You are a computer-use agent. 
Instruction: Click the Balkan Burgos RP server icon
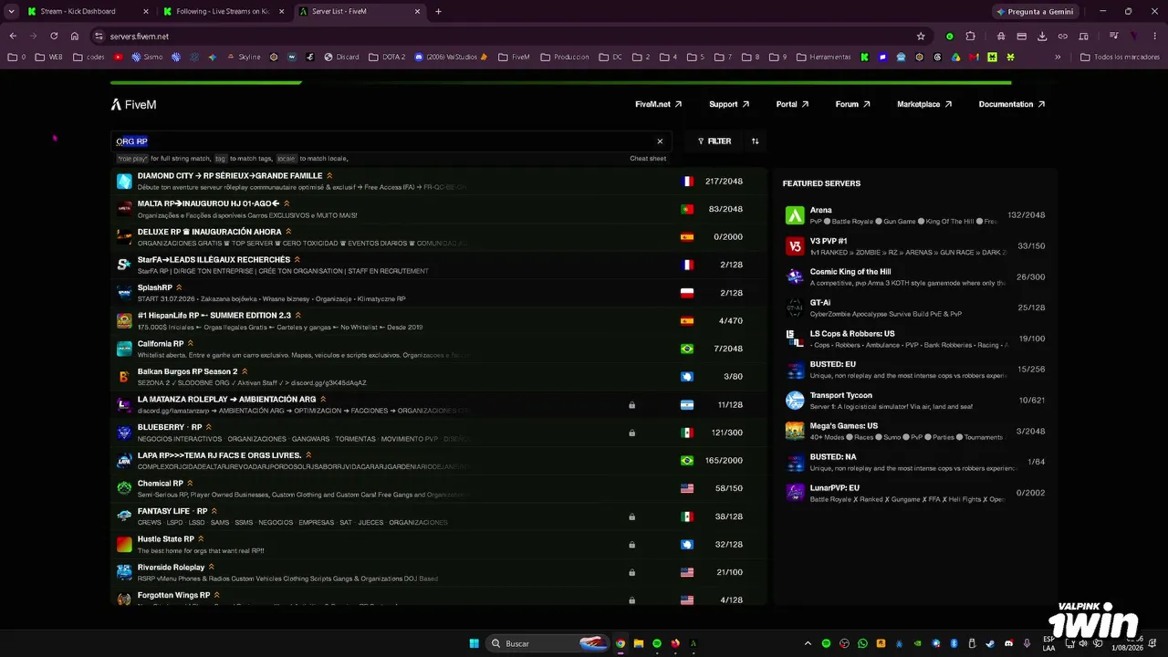click(124, 377)
